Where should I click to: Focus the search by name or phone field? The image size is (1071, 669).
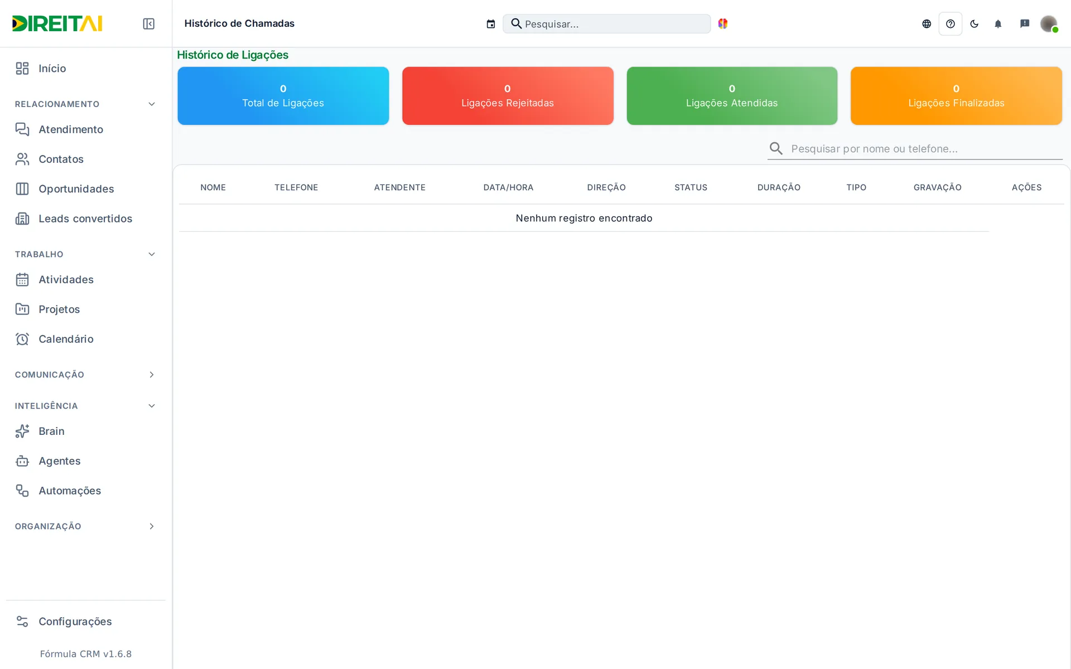[915, 149]
